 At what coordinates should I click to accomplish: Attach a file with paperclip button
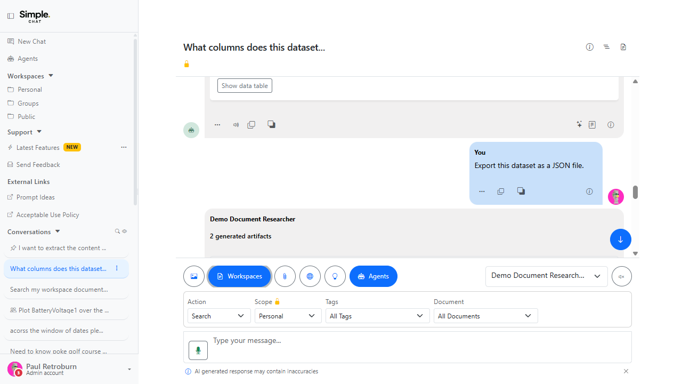point(285,276)
